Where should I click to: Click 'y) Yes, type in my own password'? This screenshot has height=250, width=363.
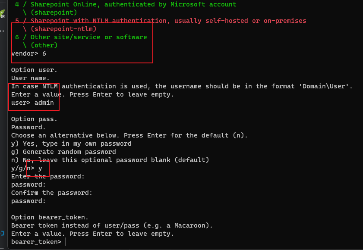(71, 144)
